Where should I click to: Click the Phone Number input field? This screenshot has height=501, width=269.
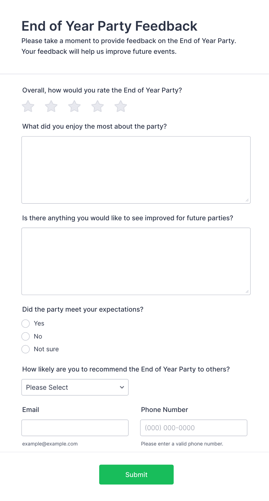coord(194,428)
